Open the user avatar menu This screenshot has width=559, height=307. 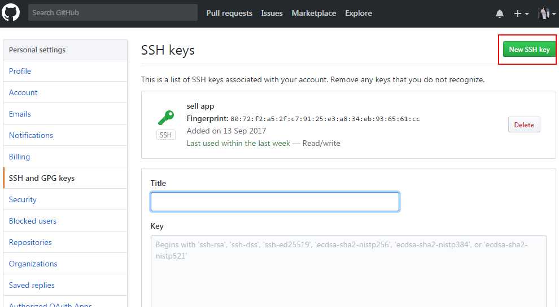pos(546,14)
